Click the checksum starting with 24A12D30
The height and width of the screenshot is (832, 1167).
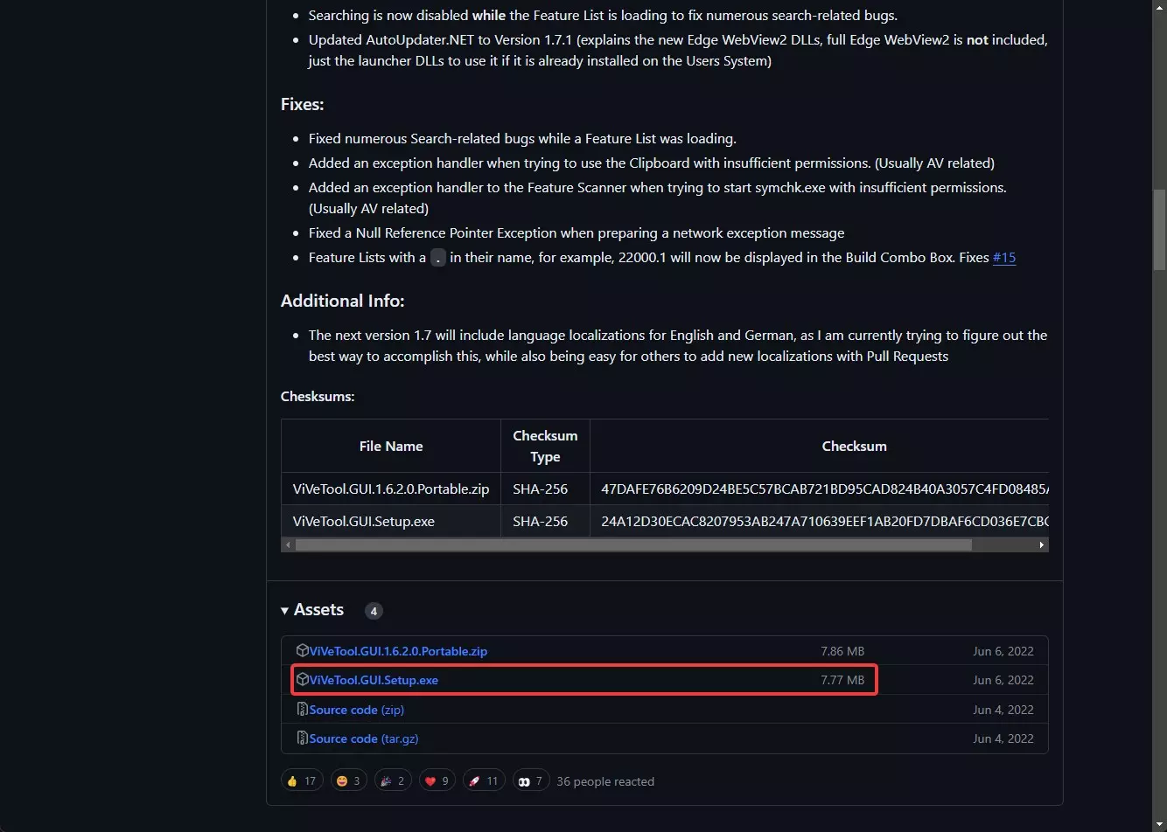click(824, 521)
